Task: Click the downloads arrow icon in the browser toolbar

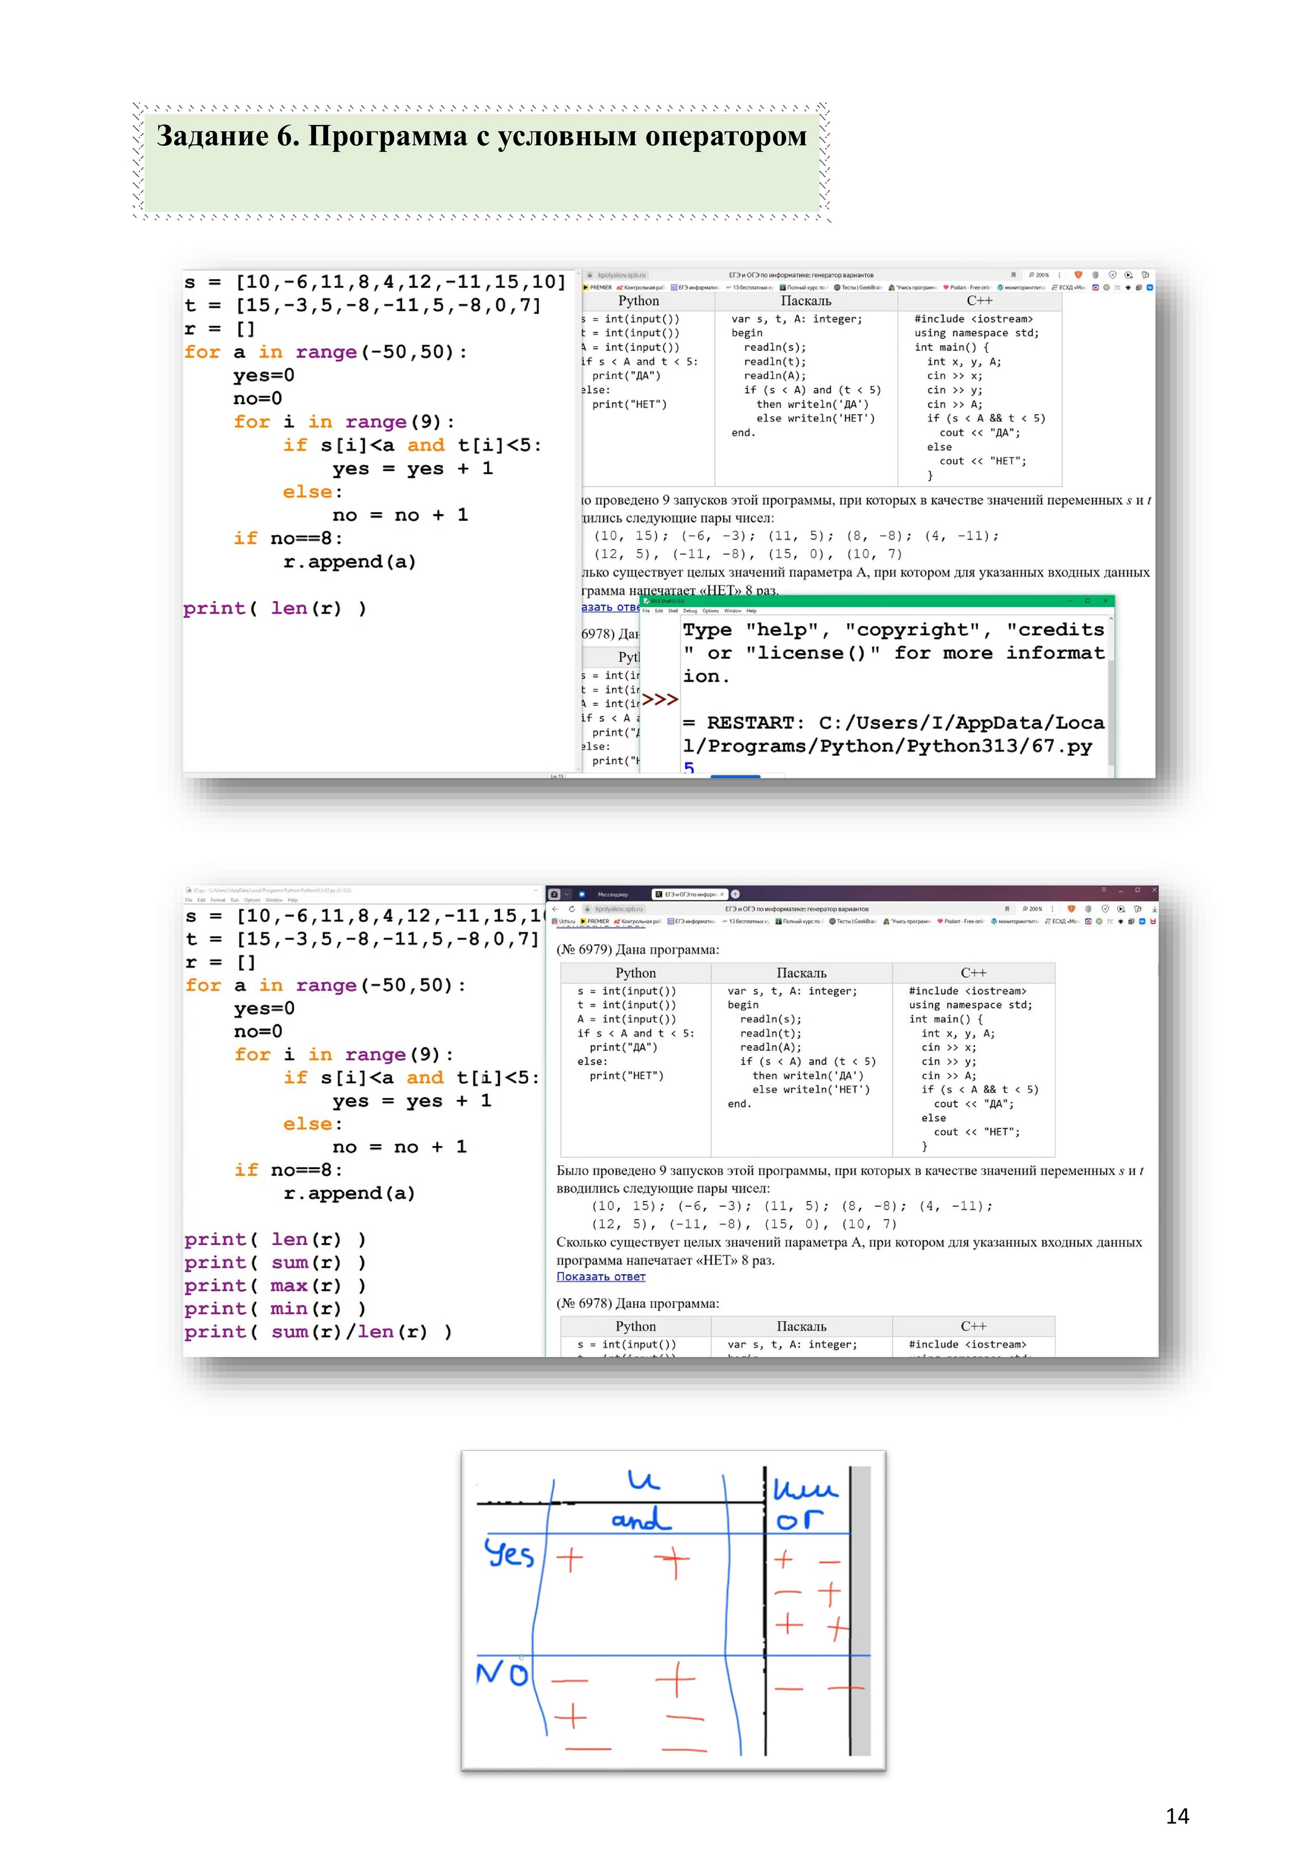Action: [1155, 909]
